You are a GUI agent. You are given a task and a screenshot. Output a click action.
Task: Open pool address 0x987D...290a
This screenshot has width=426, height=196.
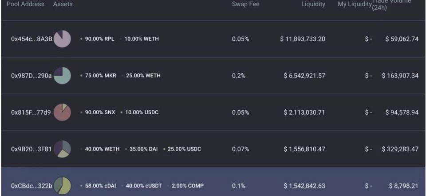(x=32, y=76)
